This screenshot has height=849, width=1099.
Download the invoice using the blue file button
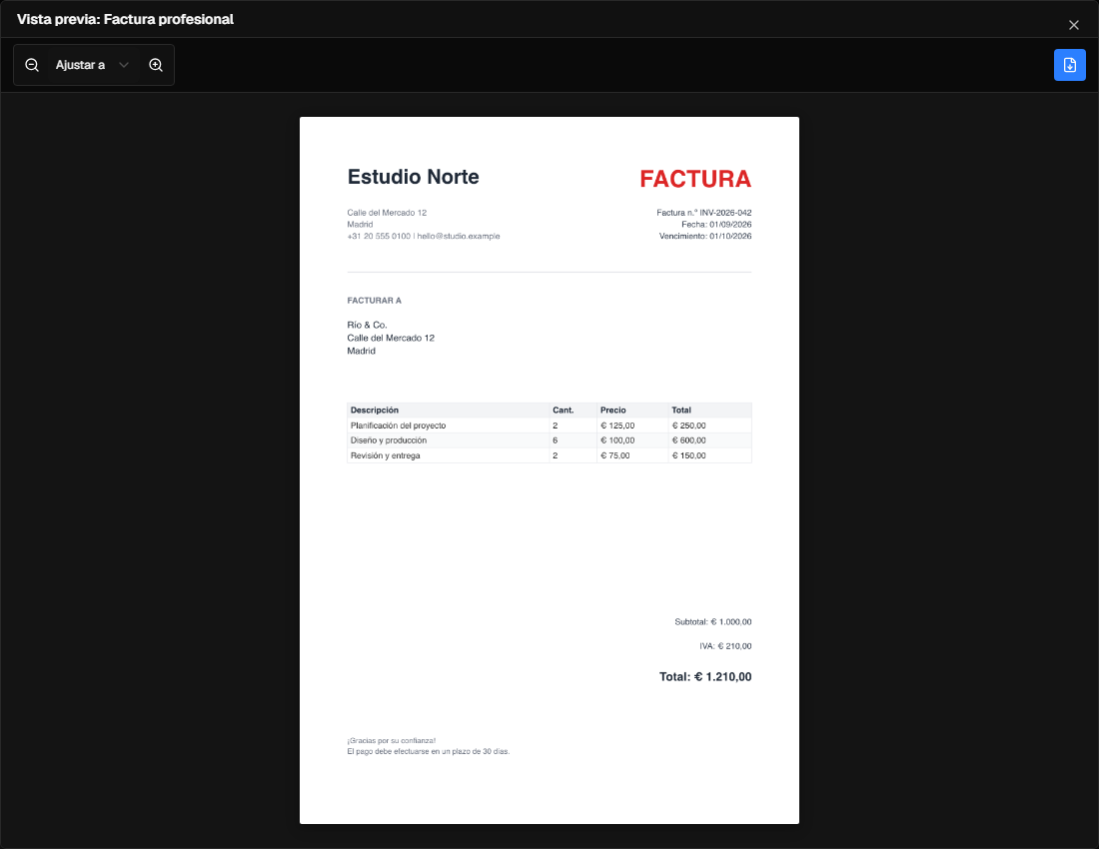(x=1070, y=65)
